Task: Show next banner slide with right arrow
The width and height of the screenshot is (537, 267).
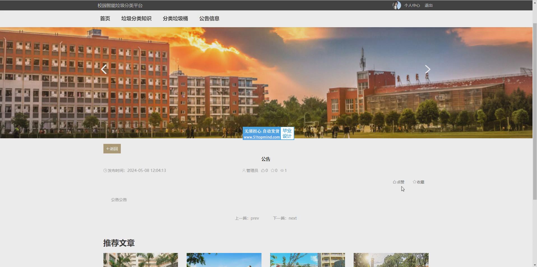Action: [427, 69]
